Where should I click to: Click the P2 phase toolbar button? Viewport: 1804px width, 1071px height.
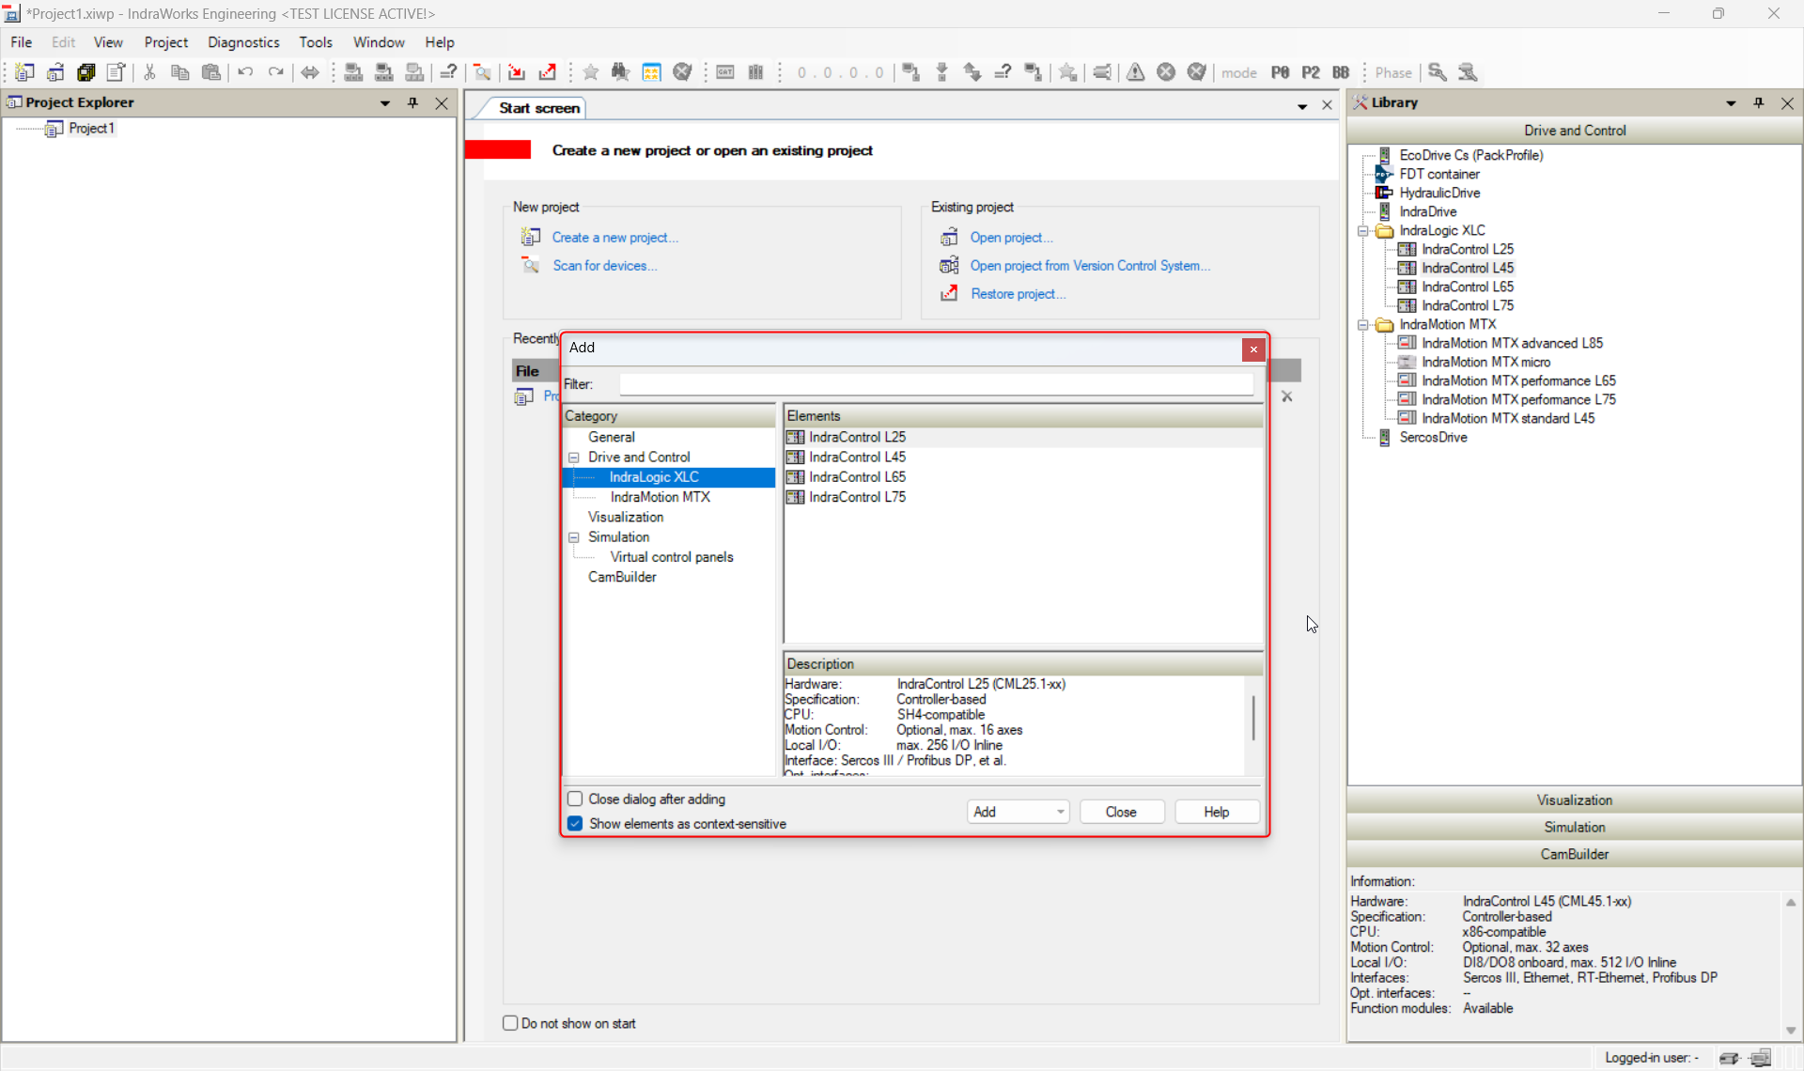click(1311, 72)
